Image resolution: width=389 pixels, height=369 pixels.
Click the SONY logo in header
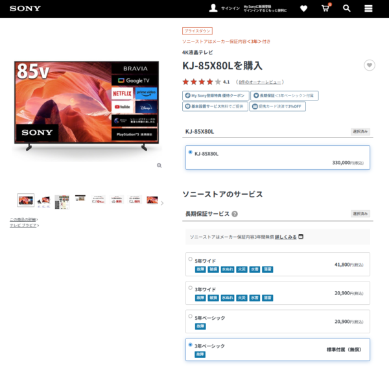pyautogui.click(x=25, y=8)
